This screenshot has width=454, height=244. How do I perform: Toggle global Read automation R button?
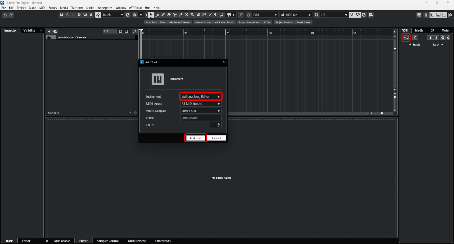[79, 15]
